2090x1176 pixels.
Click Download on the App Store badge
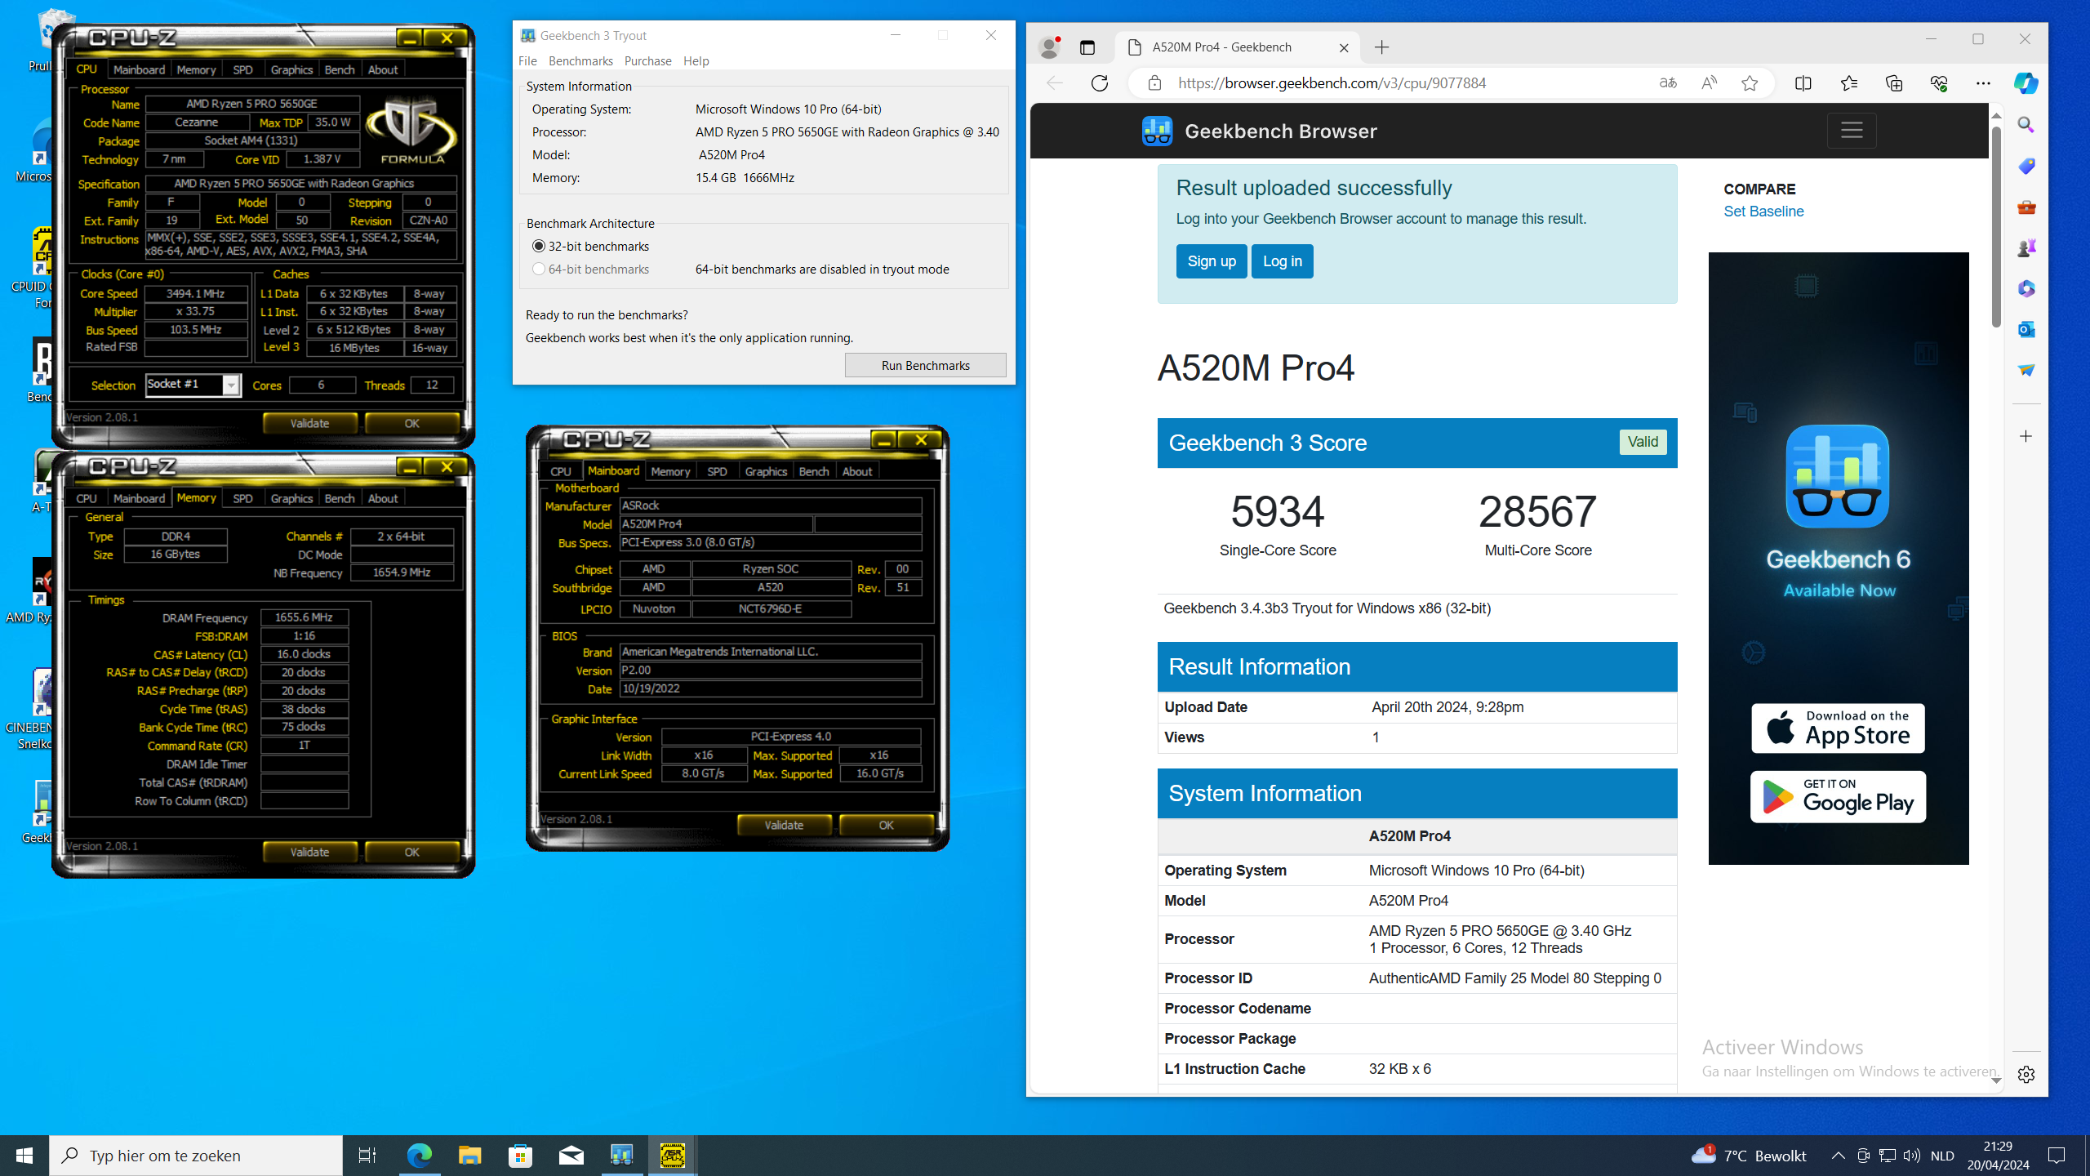pos(1838,728)
